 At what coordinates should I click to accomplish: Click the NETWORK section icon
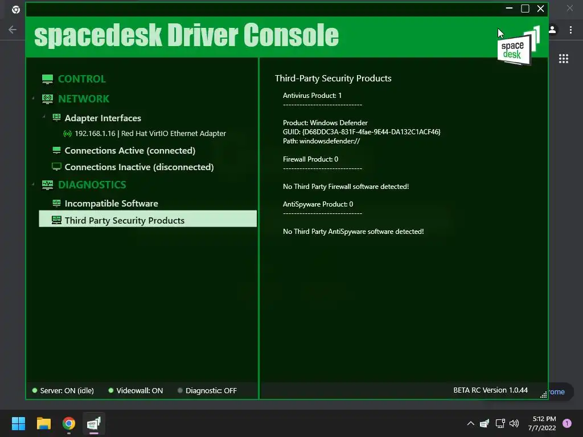point(47,99)
